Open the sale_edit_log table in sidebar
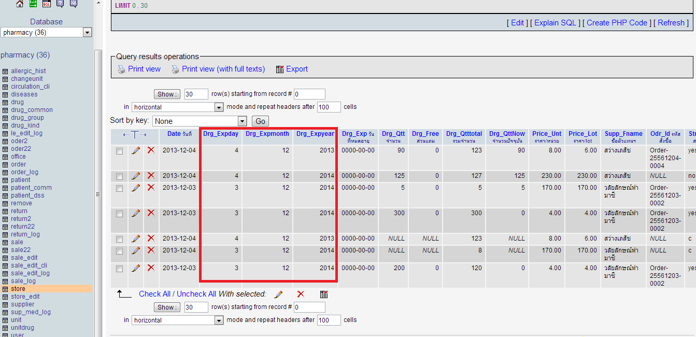The height and width of the screenshot is (337, 696). coord(30,273)
